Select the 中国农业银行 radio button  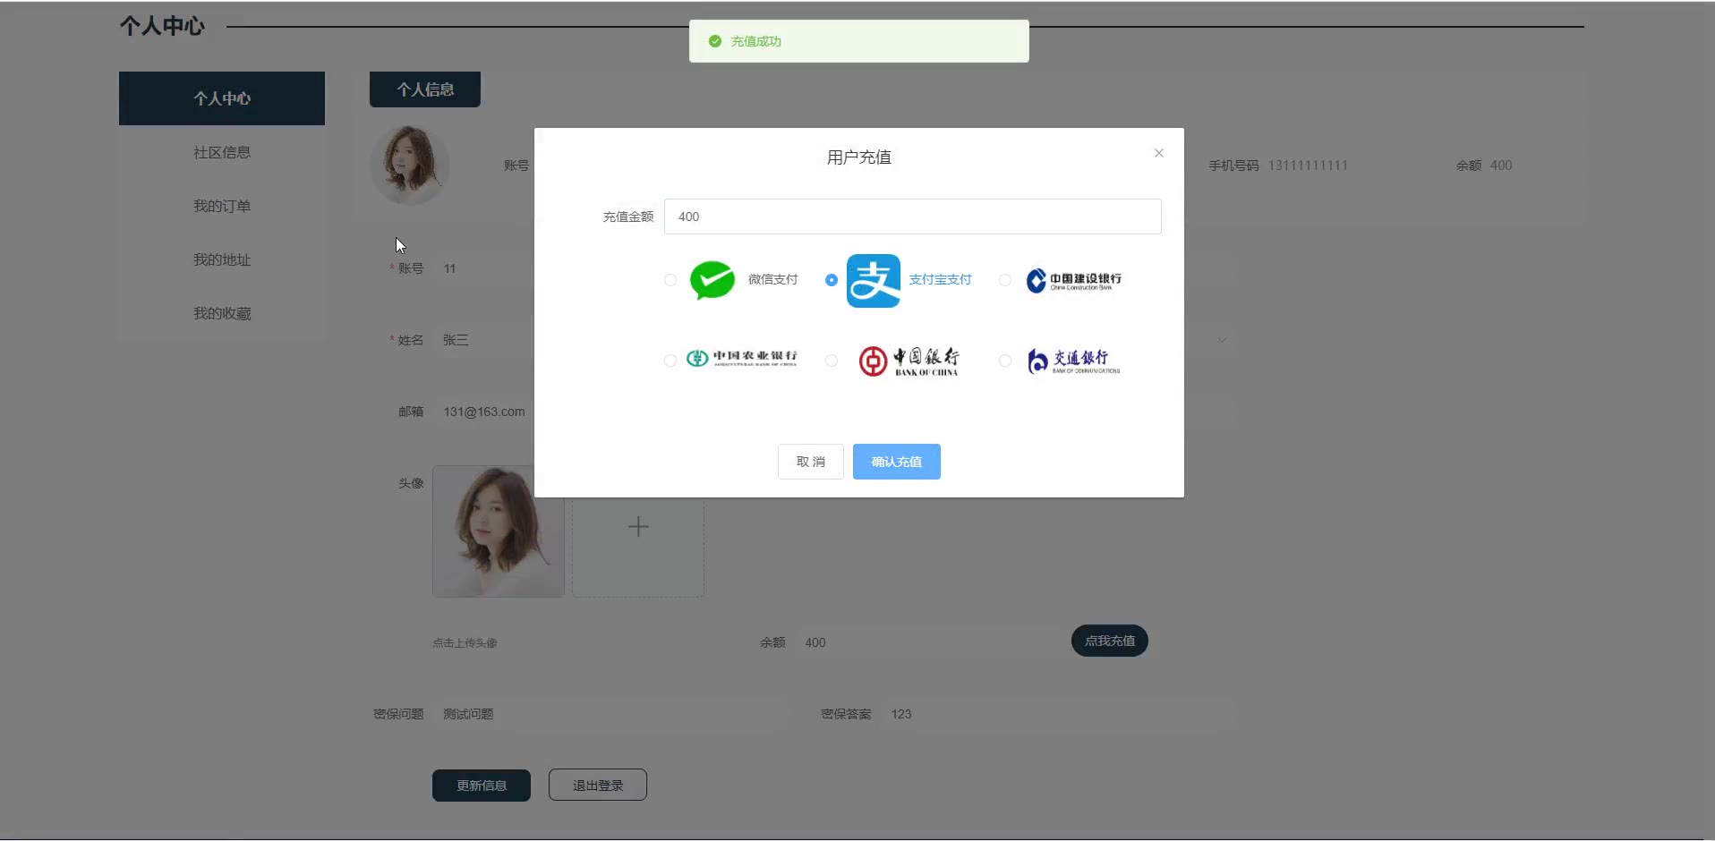(x=670, y=361)
